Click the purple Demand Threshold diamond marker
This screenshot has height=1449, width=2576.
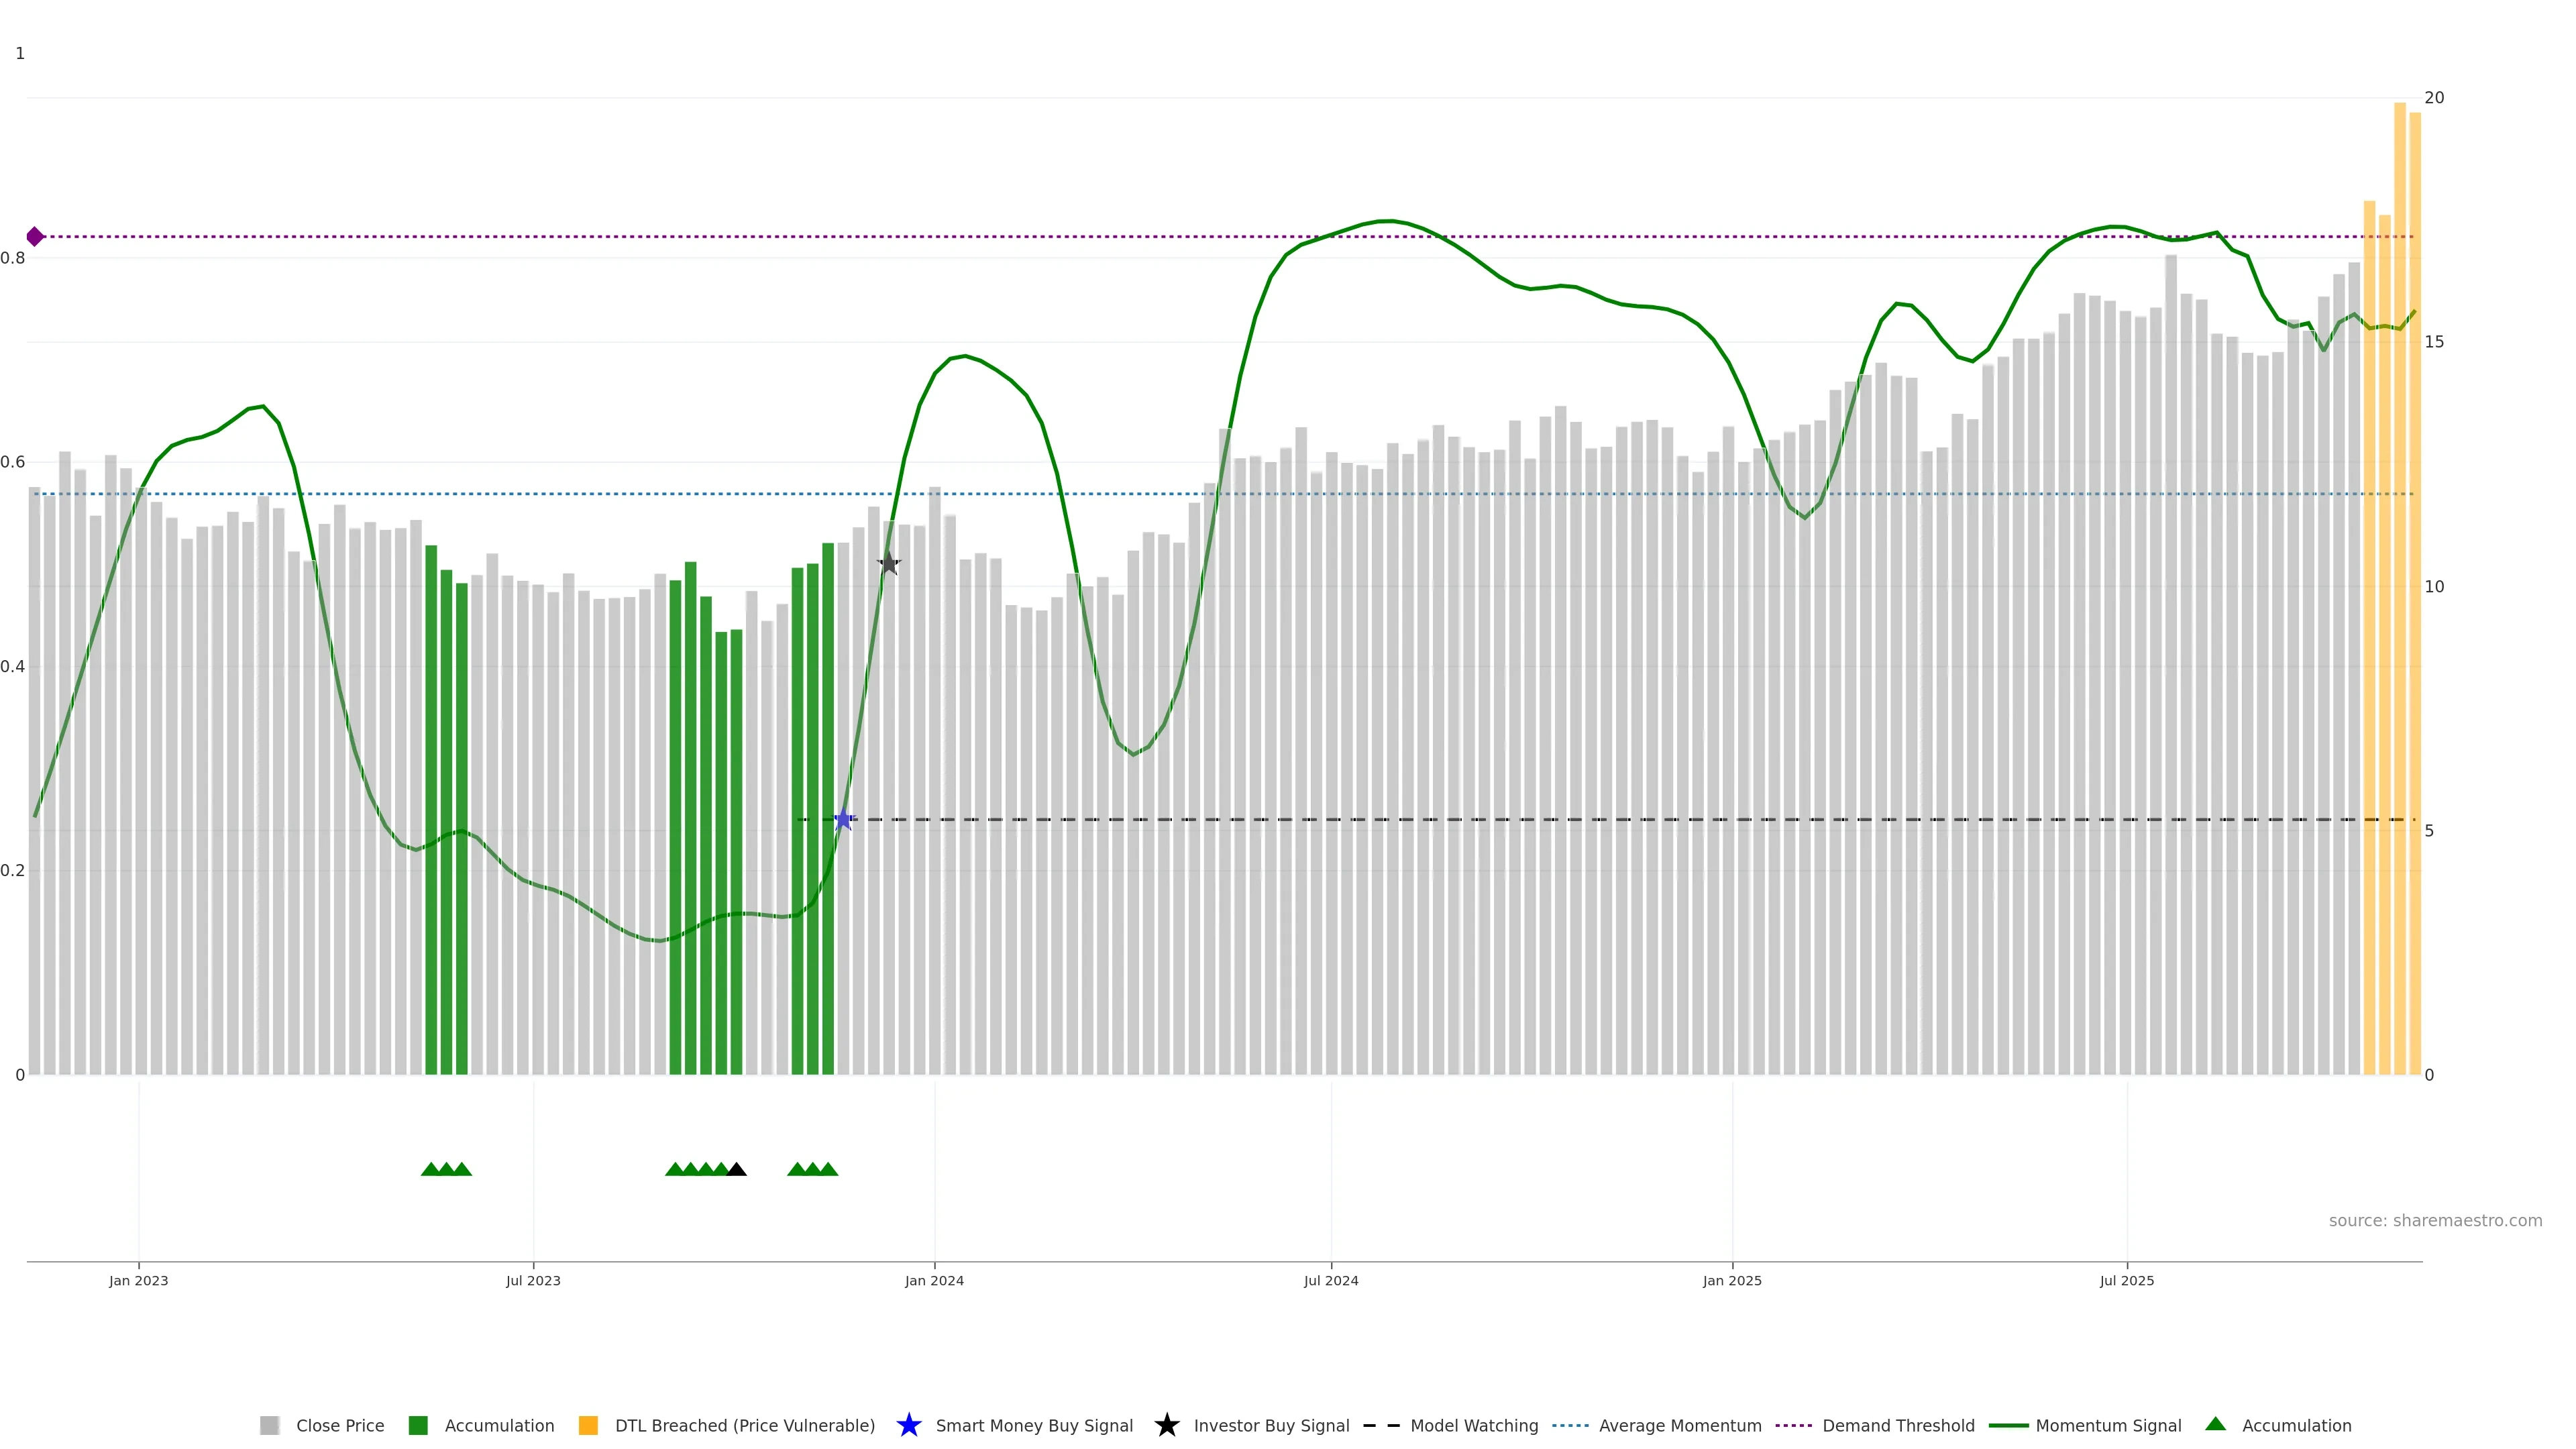(35, 237)
